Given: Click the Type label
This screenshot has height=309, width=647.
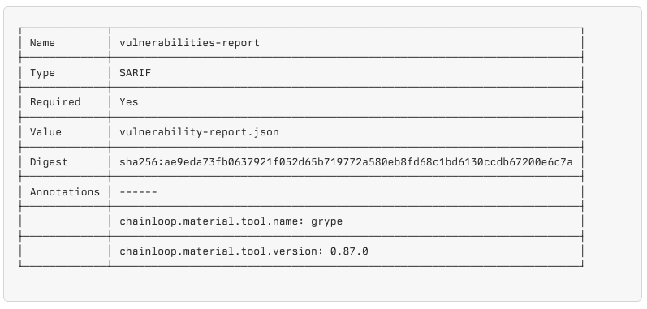Looking at the screenshot, I should point(42,73).
